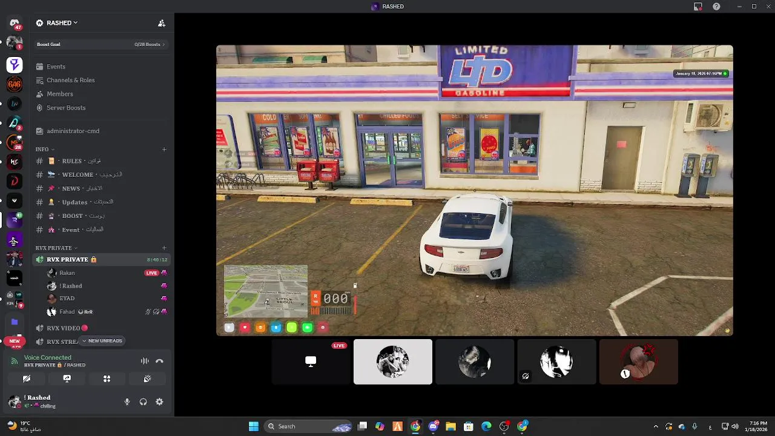Click the red NEW mentions indicator
This screenshot has height=436, width=775.
[15, 341]
